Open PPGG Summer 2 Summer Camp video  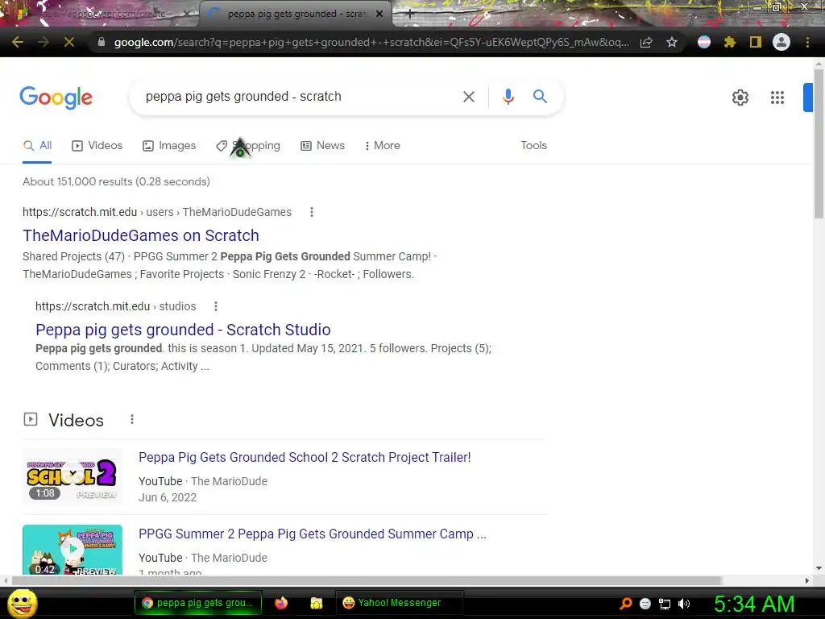point(313,534)
